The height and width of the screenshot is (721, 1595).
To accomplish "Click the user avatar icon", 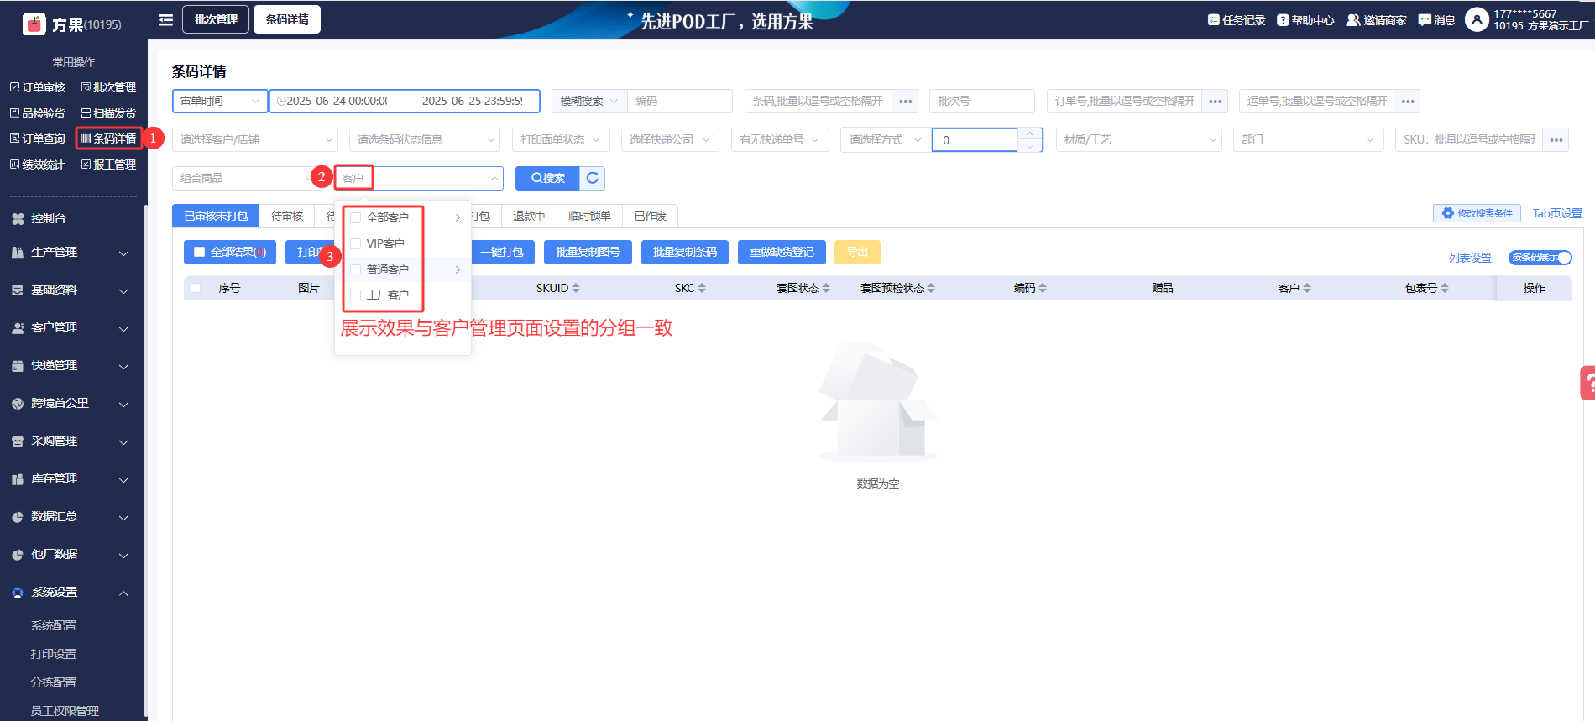I will pyautogui.click(x=1477, y=19).
